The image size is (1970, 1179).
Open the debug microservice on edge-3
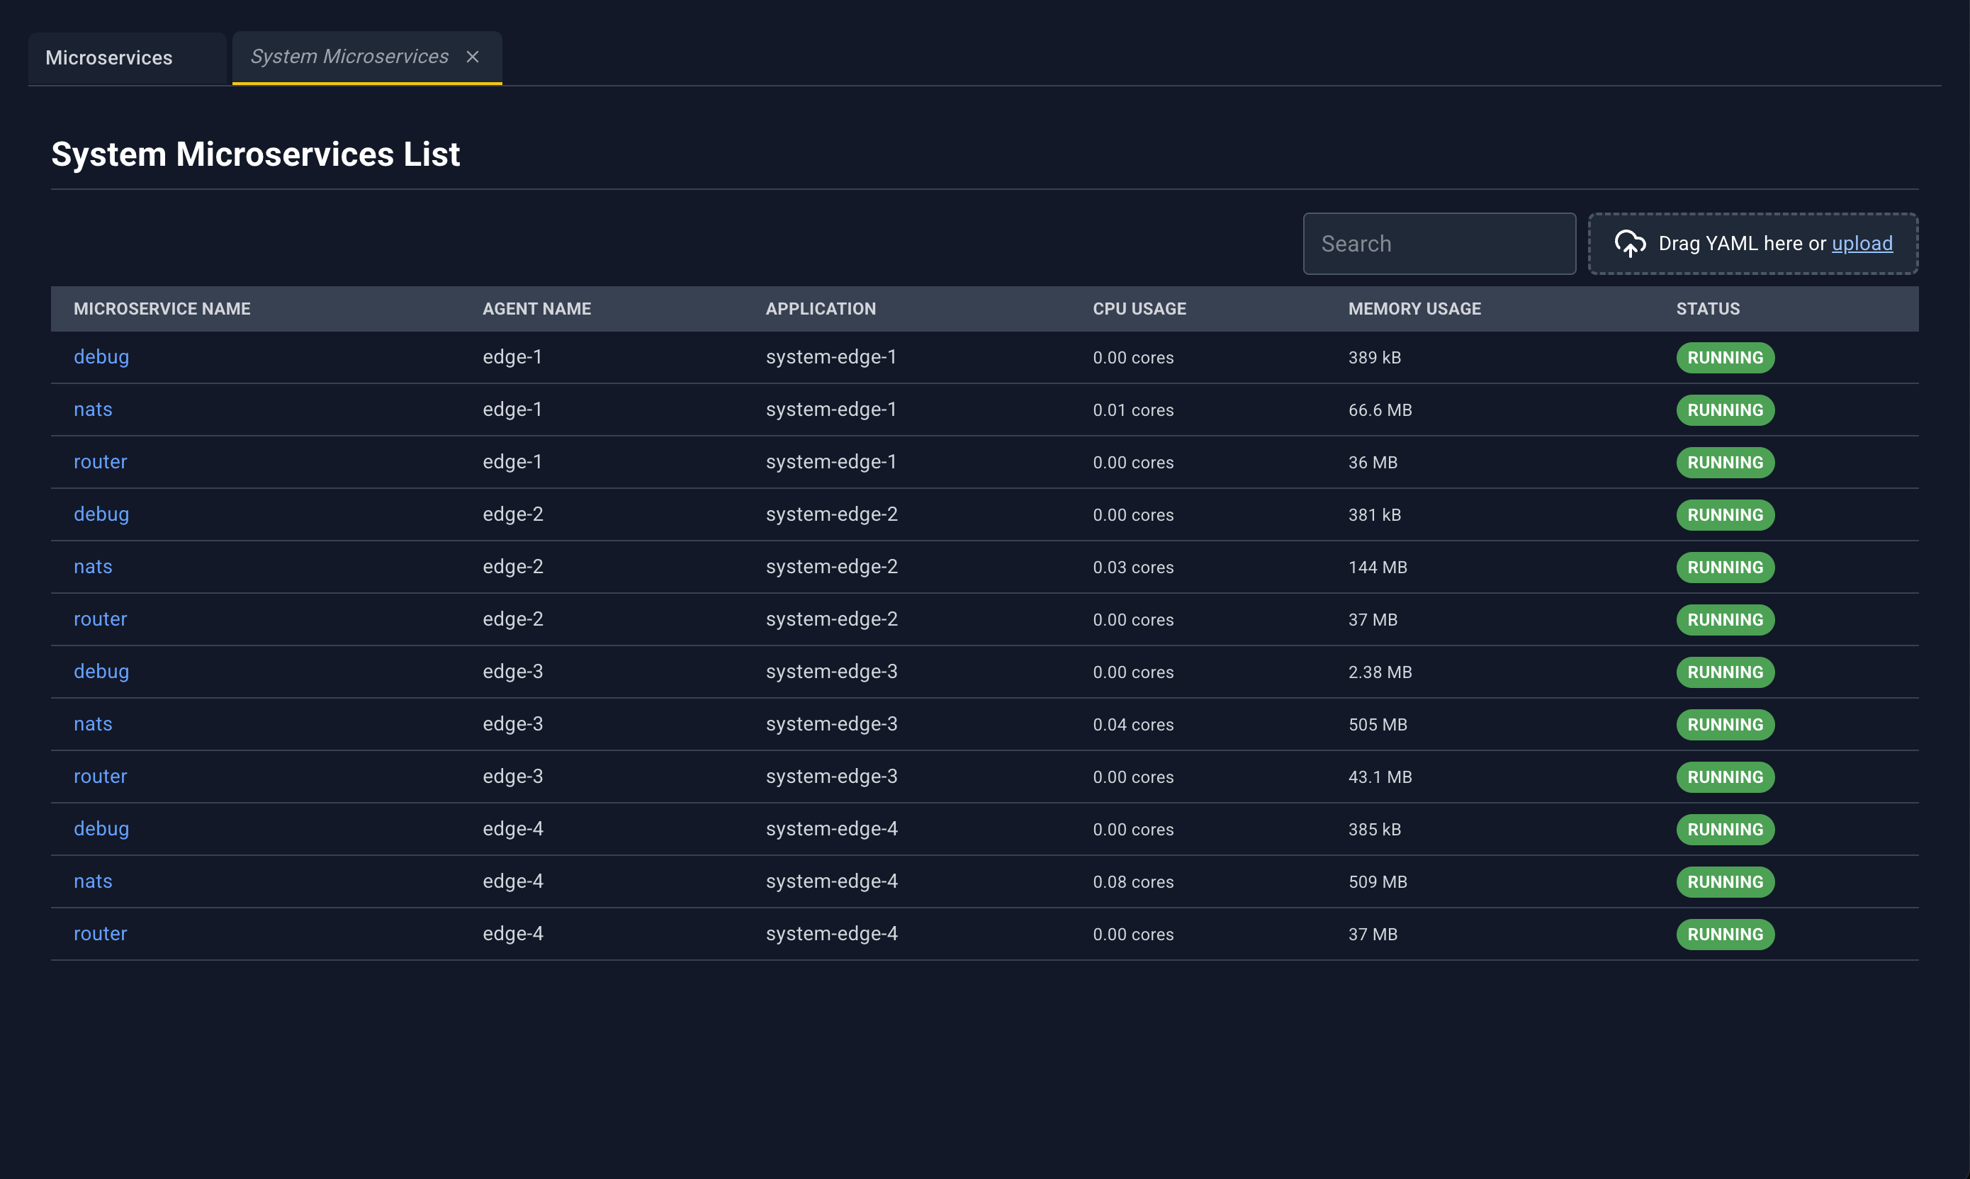click(x=101, y=672)
